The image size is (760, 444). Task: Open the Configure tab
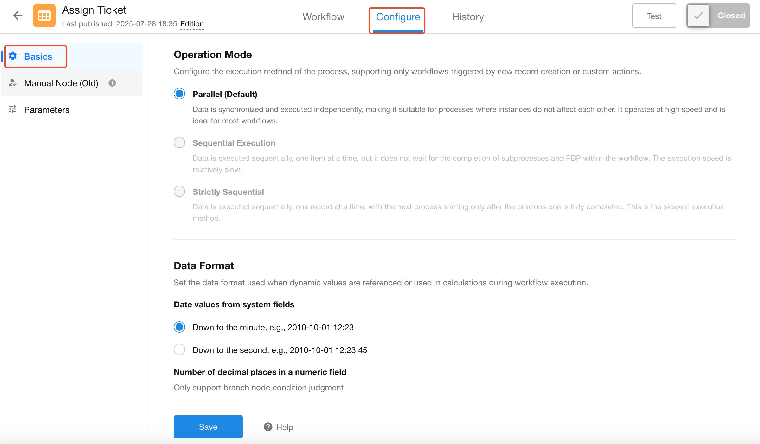click(398, 17)
